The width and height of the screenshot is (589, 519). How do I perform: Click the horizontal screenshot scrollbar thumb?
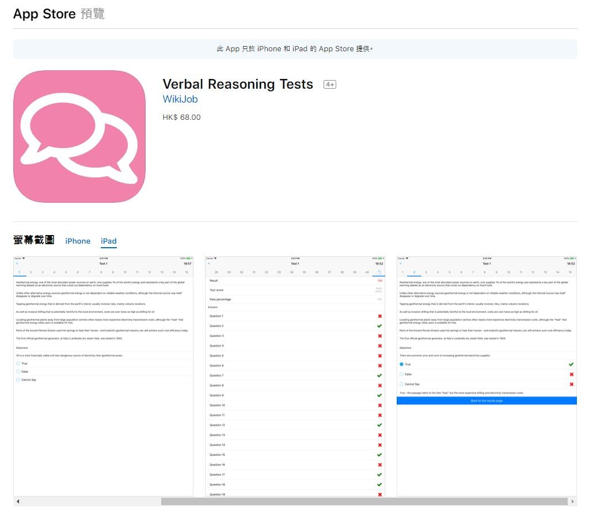point(364,501)
